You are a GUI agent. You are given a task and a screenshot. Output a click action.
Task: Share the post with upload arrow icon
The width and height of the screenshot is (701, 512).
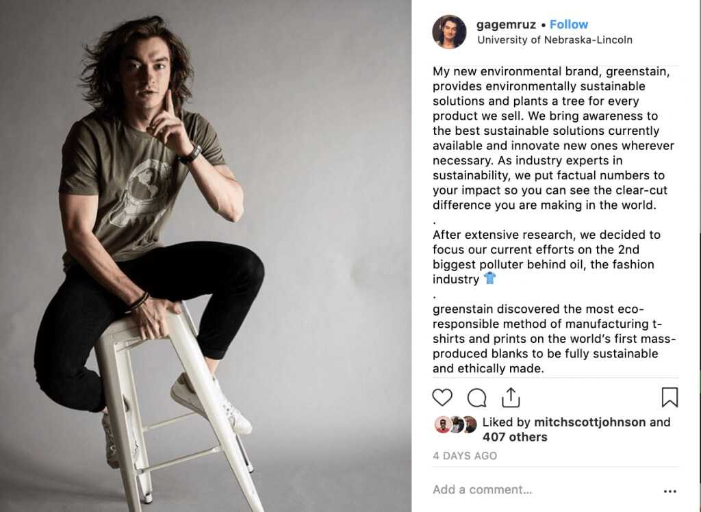(x=511, y=397)
